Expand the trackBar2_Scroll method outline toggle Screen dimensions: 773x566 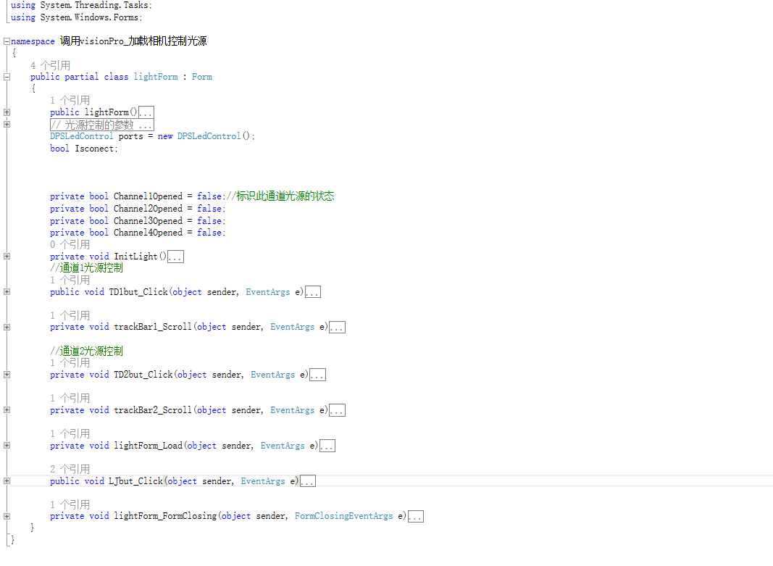pos(7,410)
